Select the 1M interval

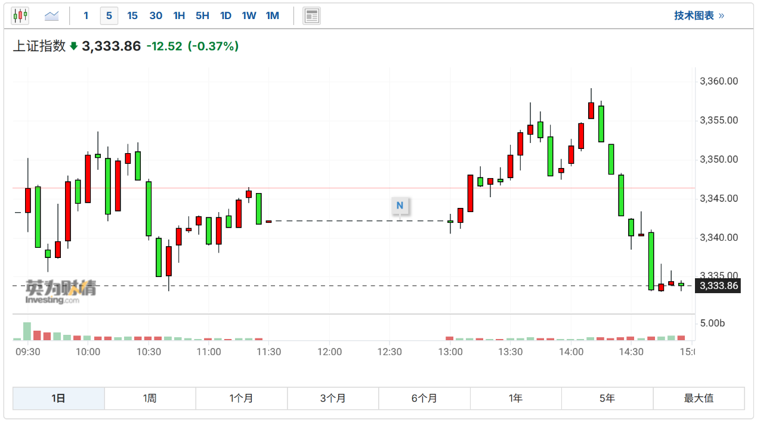coord(273,16)
